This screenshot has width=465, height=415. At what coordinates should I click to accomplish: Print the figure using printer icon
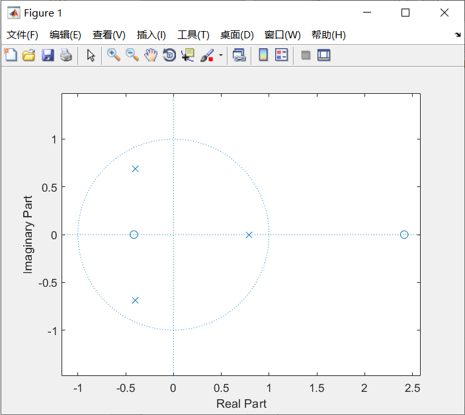click(x=66, y=55)
